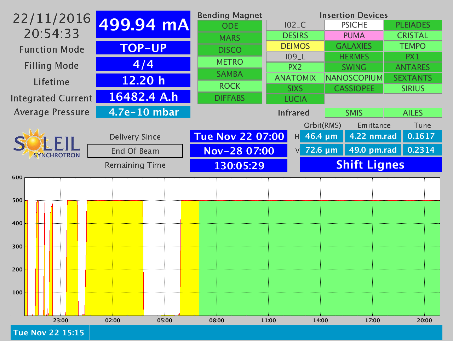The width and height of the screenshot is (453, 341).
Task: Select the I02_C insertion device
Action: (295, 25)
